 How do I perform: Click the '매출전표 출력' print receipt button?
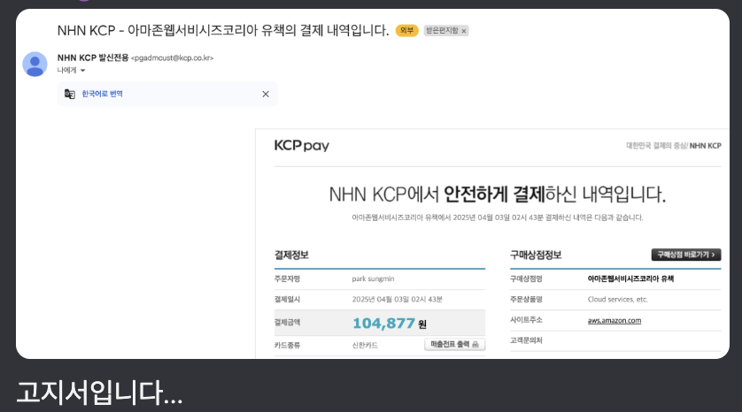454,345
